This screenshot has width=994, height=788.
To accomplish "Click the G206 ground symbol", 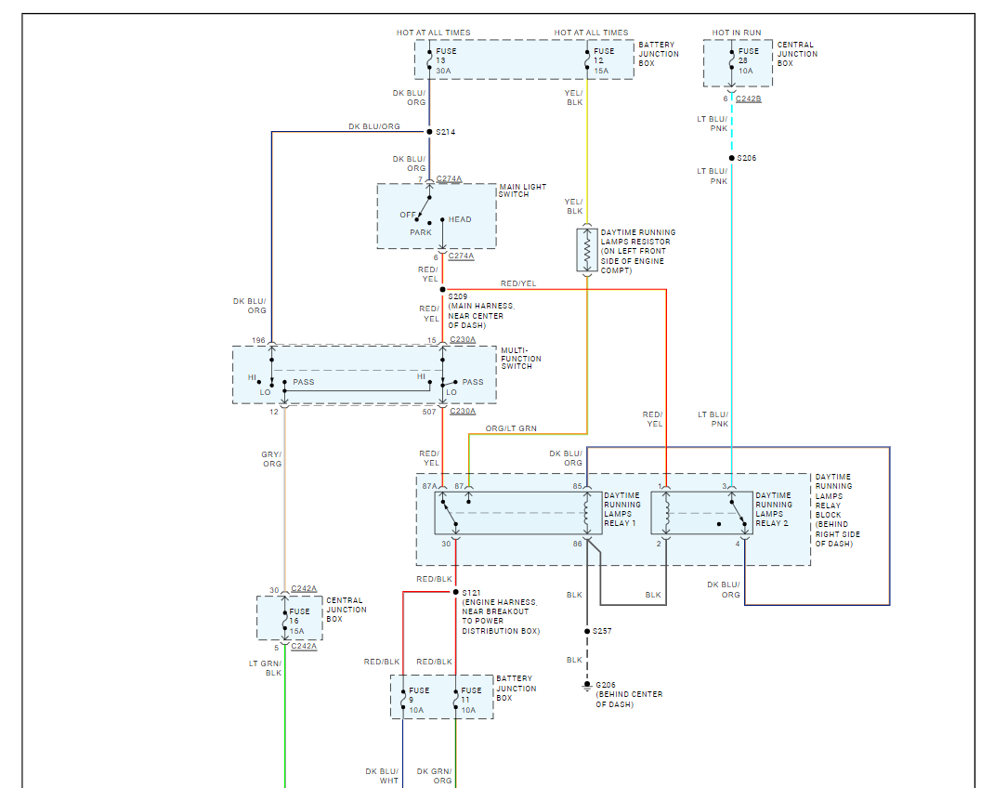I will 587,687.
